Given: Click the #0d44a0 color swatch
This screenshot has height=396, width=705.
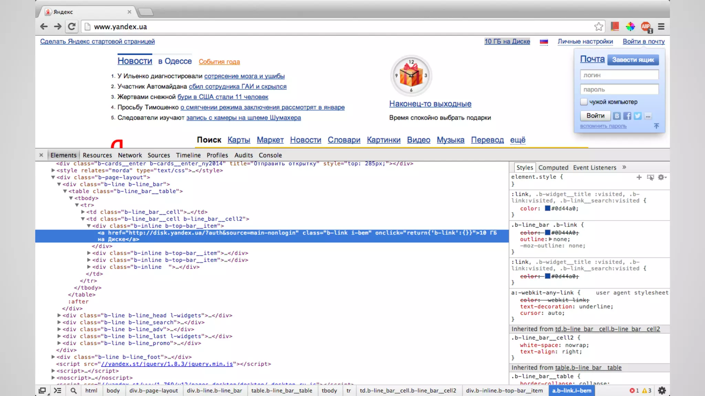Looking at the screenshot, I should [x=547, y=208].
